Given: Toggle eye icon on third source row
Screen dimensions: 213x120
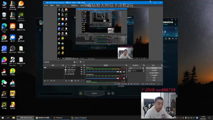Looking at the screenshot, I should pos(81,72).
